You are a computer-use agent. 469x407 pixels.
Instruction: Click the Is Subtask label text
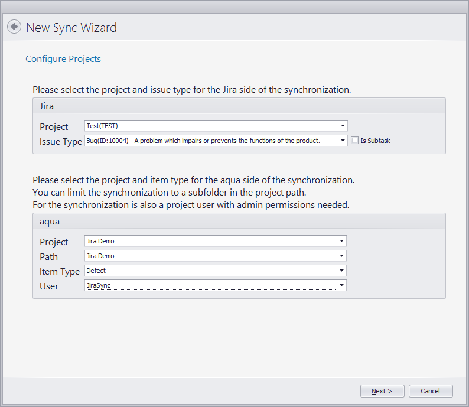click(x=375, y=141)
